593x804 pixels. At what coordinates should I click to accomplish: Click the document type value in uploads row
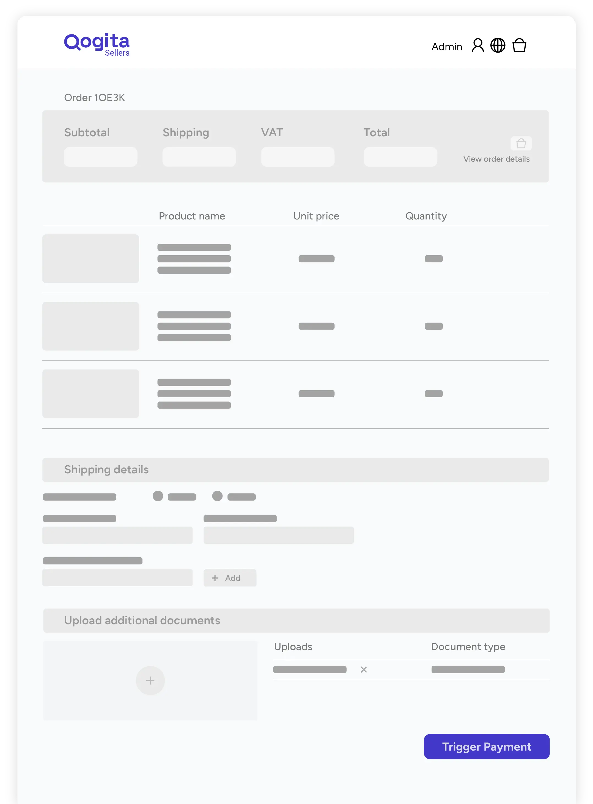pyautogui.click(x=468, y=669)
